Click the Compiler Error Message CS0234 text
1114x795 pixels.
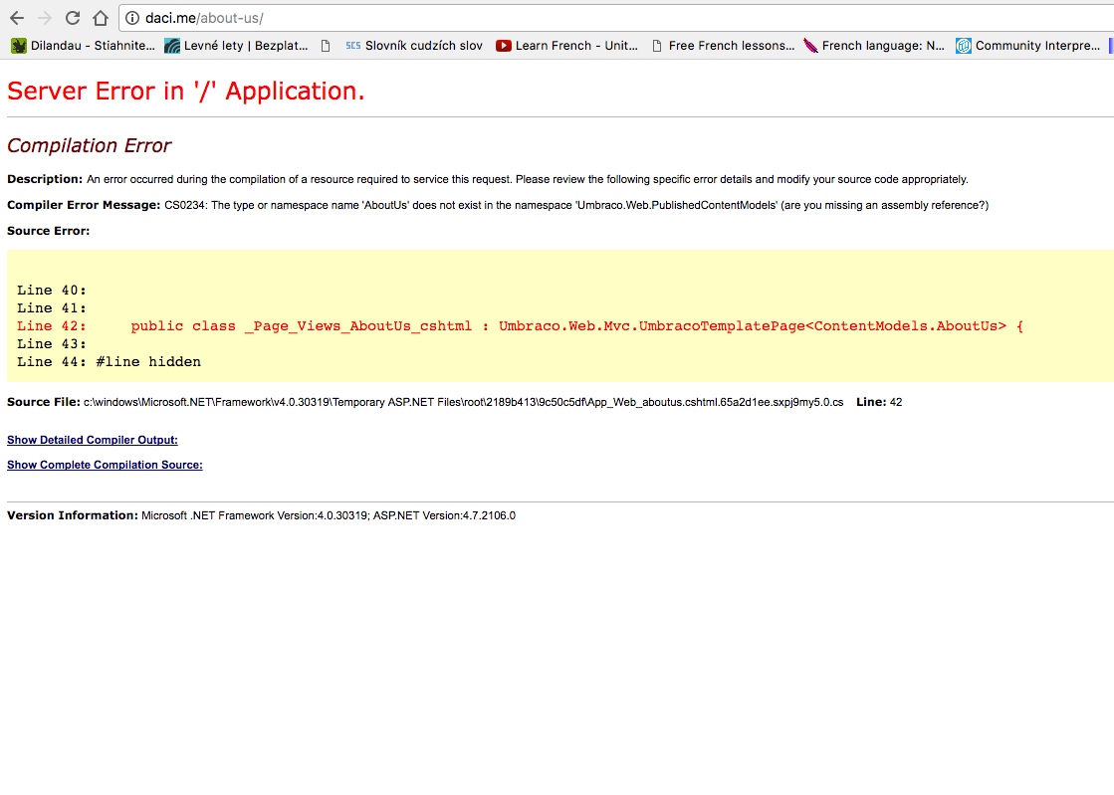(498, 205)
